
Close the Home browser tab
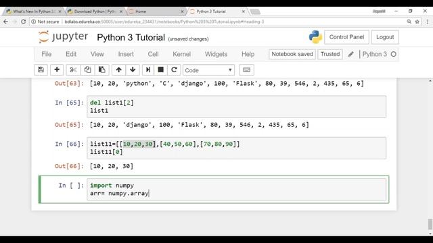pos(182,11)
